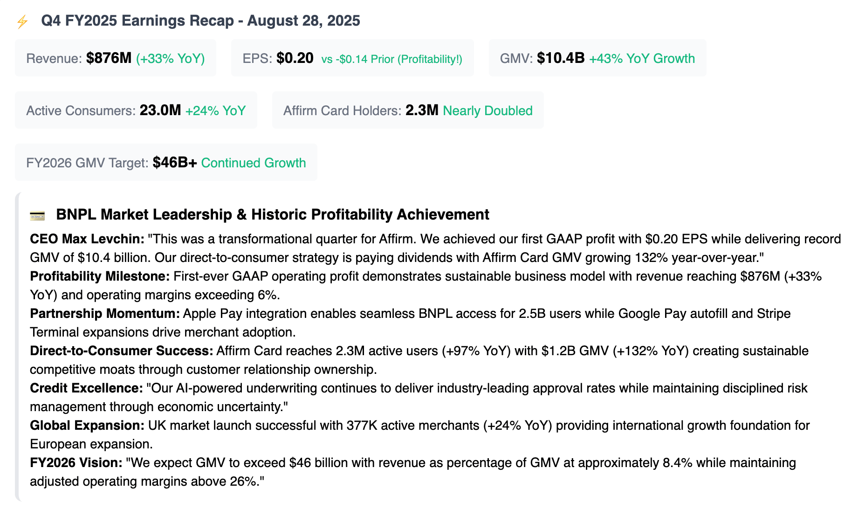
Task: Click the 'Nearly Doubled' green label
Action: coord(487,111)
